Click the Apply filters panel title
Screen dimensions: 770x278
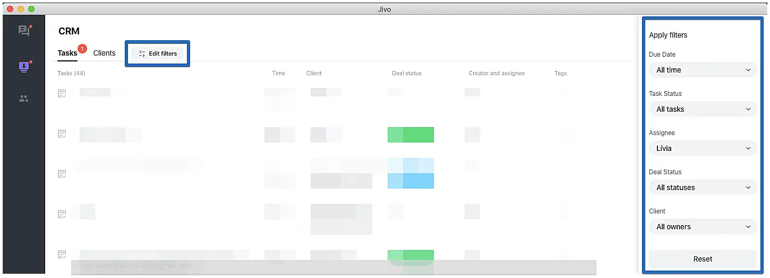pos(668,35)
